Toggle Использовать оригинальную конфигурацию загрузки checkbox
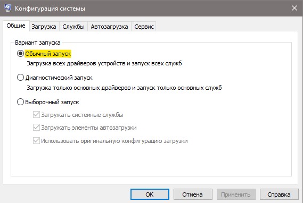 pos(36,141)
